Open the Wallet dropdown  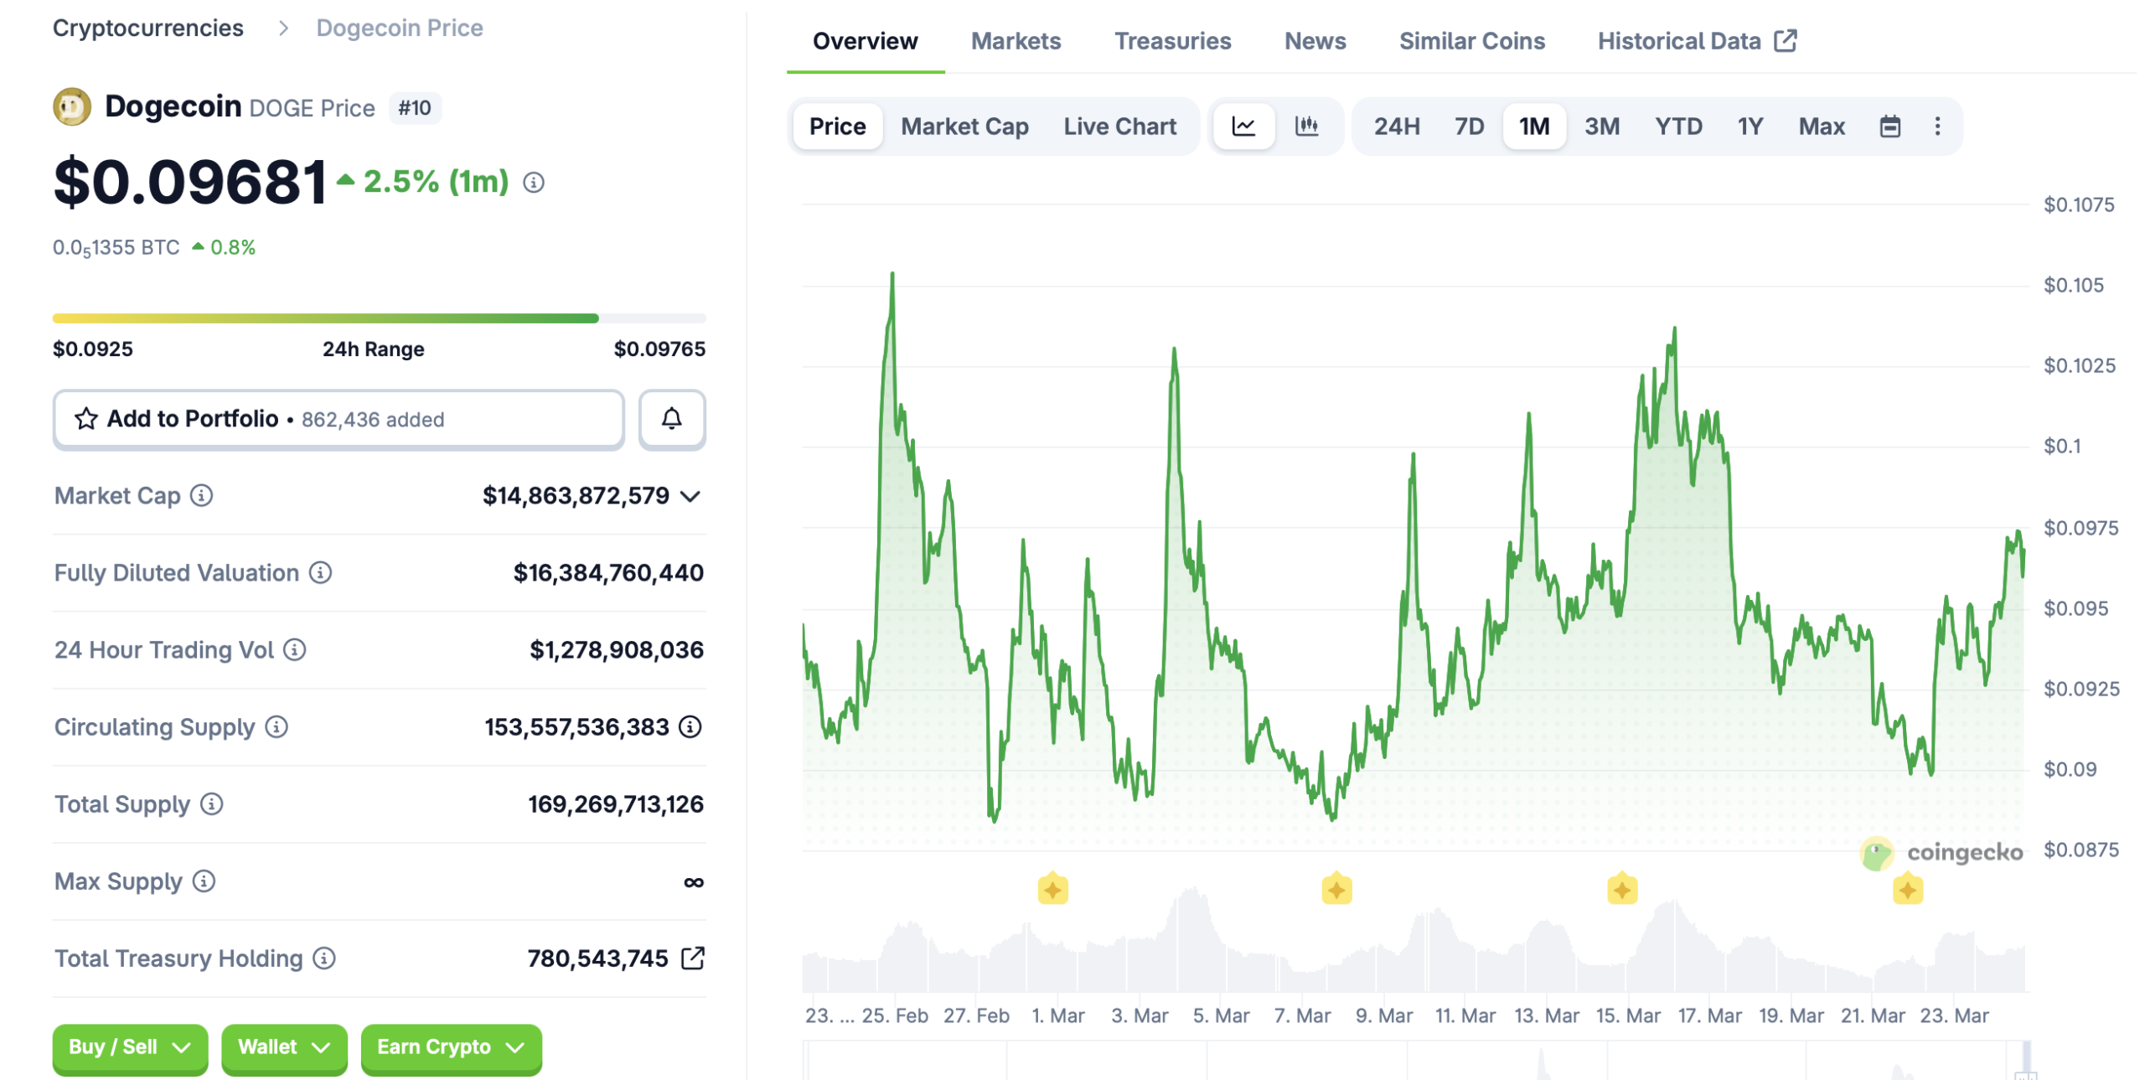point(283,1047)
